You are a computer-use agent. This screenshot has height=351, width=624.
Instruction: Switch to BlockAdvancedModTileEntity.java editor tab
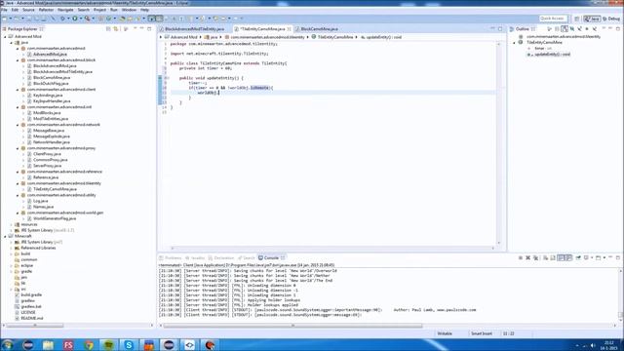pyautogui.click(x=194, y=29)
